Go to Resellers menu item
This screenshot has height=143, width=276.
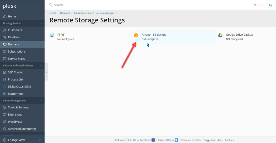[x=22, y=37]
